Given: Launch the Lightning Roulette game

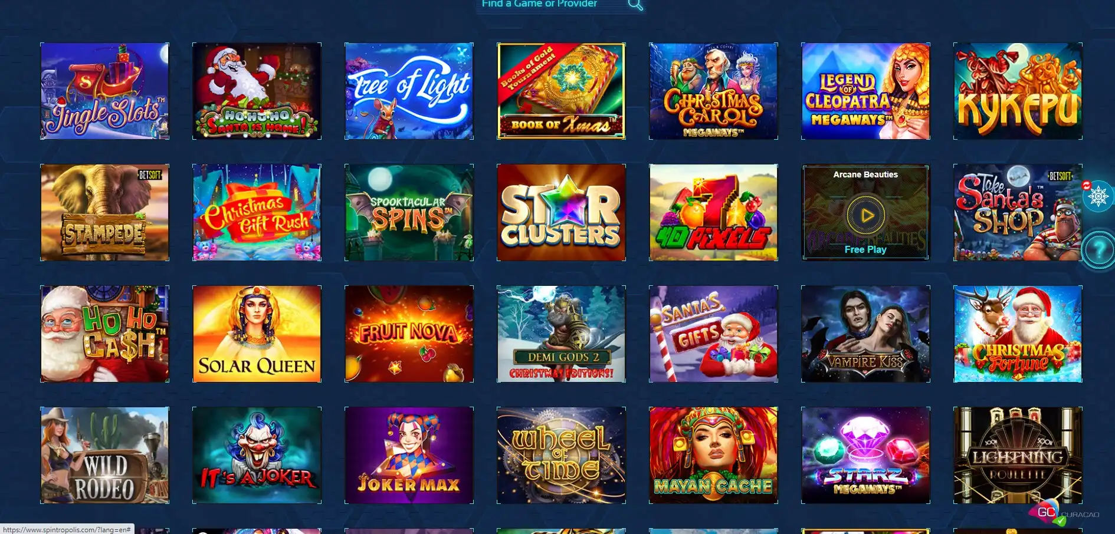Looking at the screenshot, I should coord(1018,455).
